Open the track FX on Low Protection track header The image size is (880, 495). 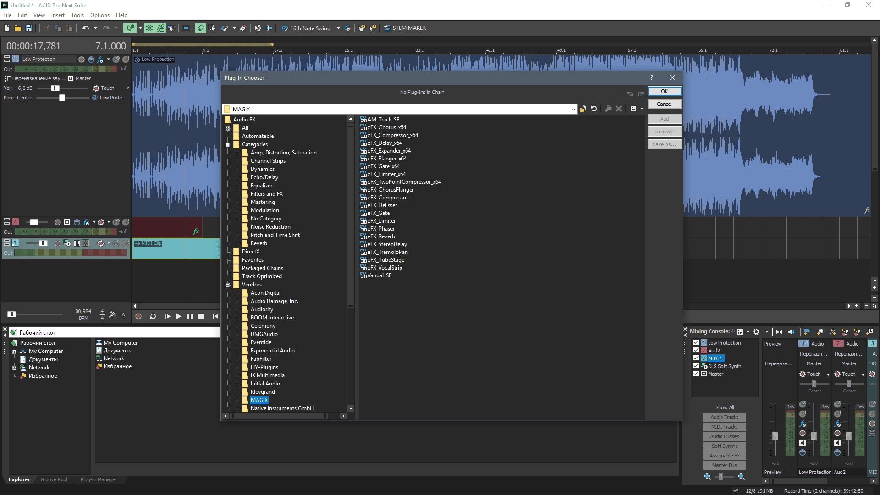click(x=100, y=60)
